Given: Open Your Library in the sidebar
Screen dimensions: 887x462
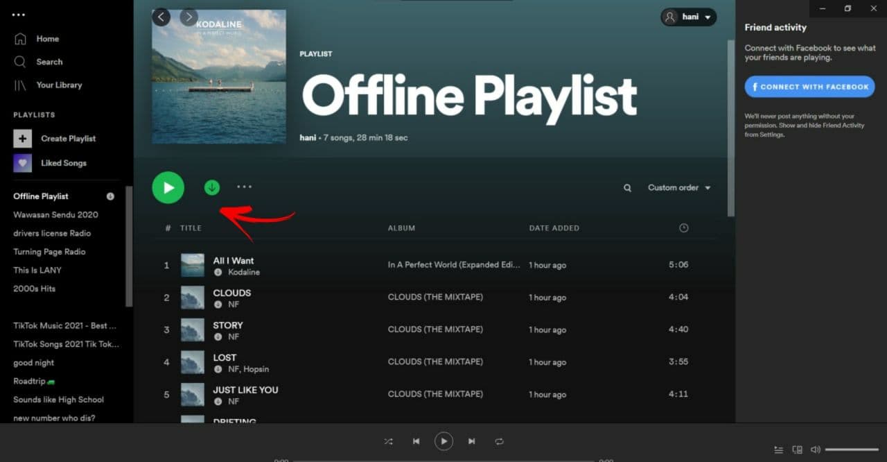Looking at the screenshot, I should click(58, 85).
